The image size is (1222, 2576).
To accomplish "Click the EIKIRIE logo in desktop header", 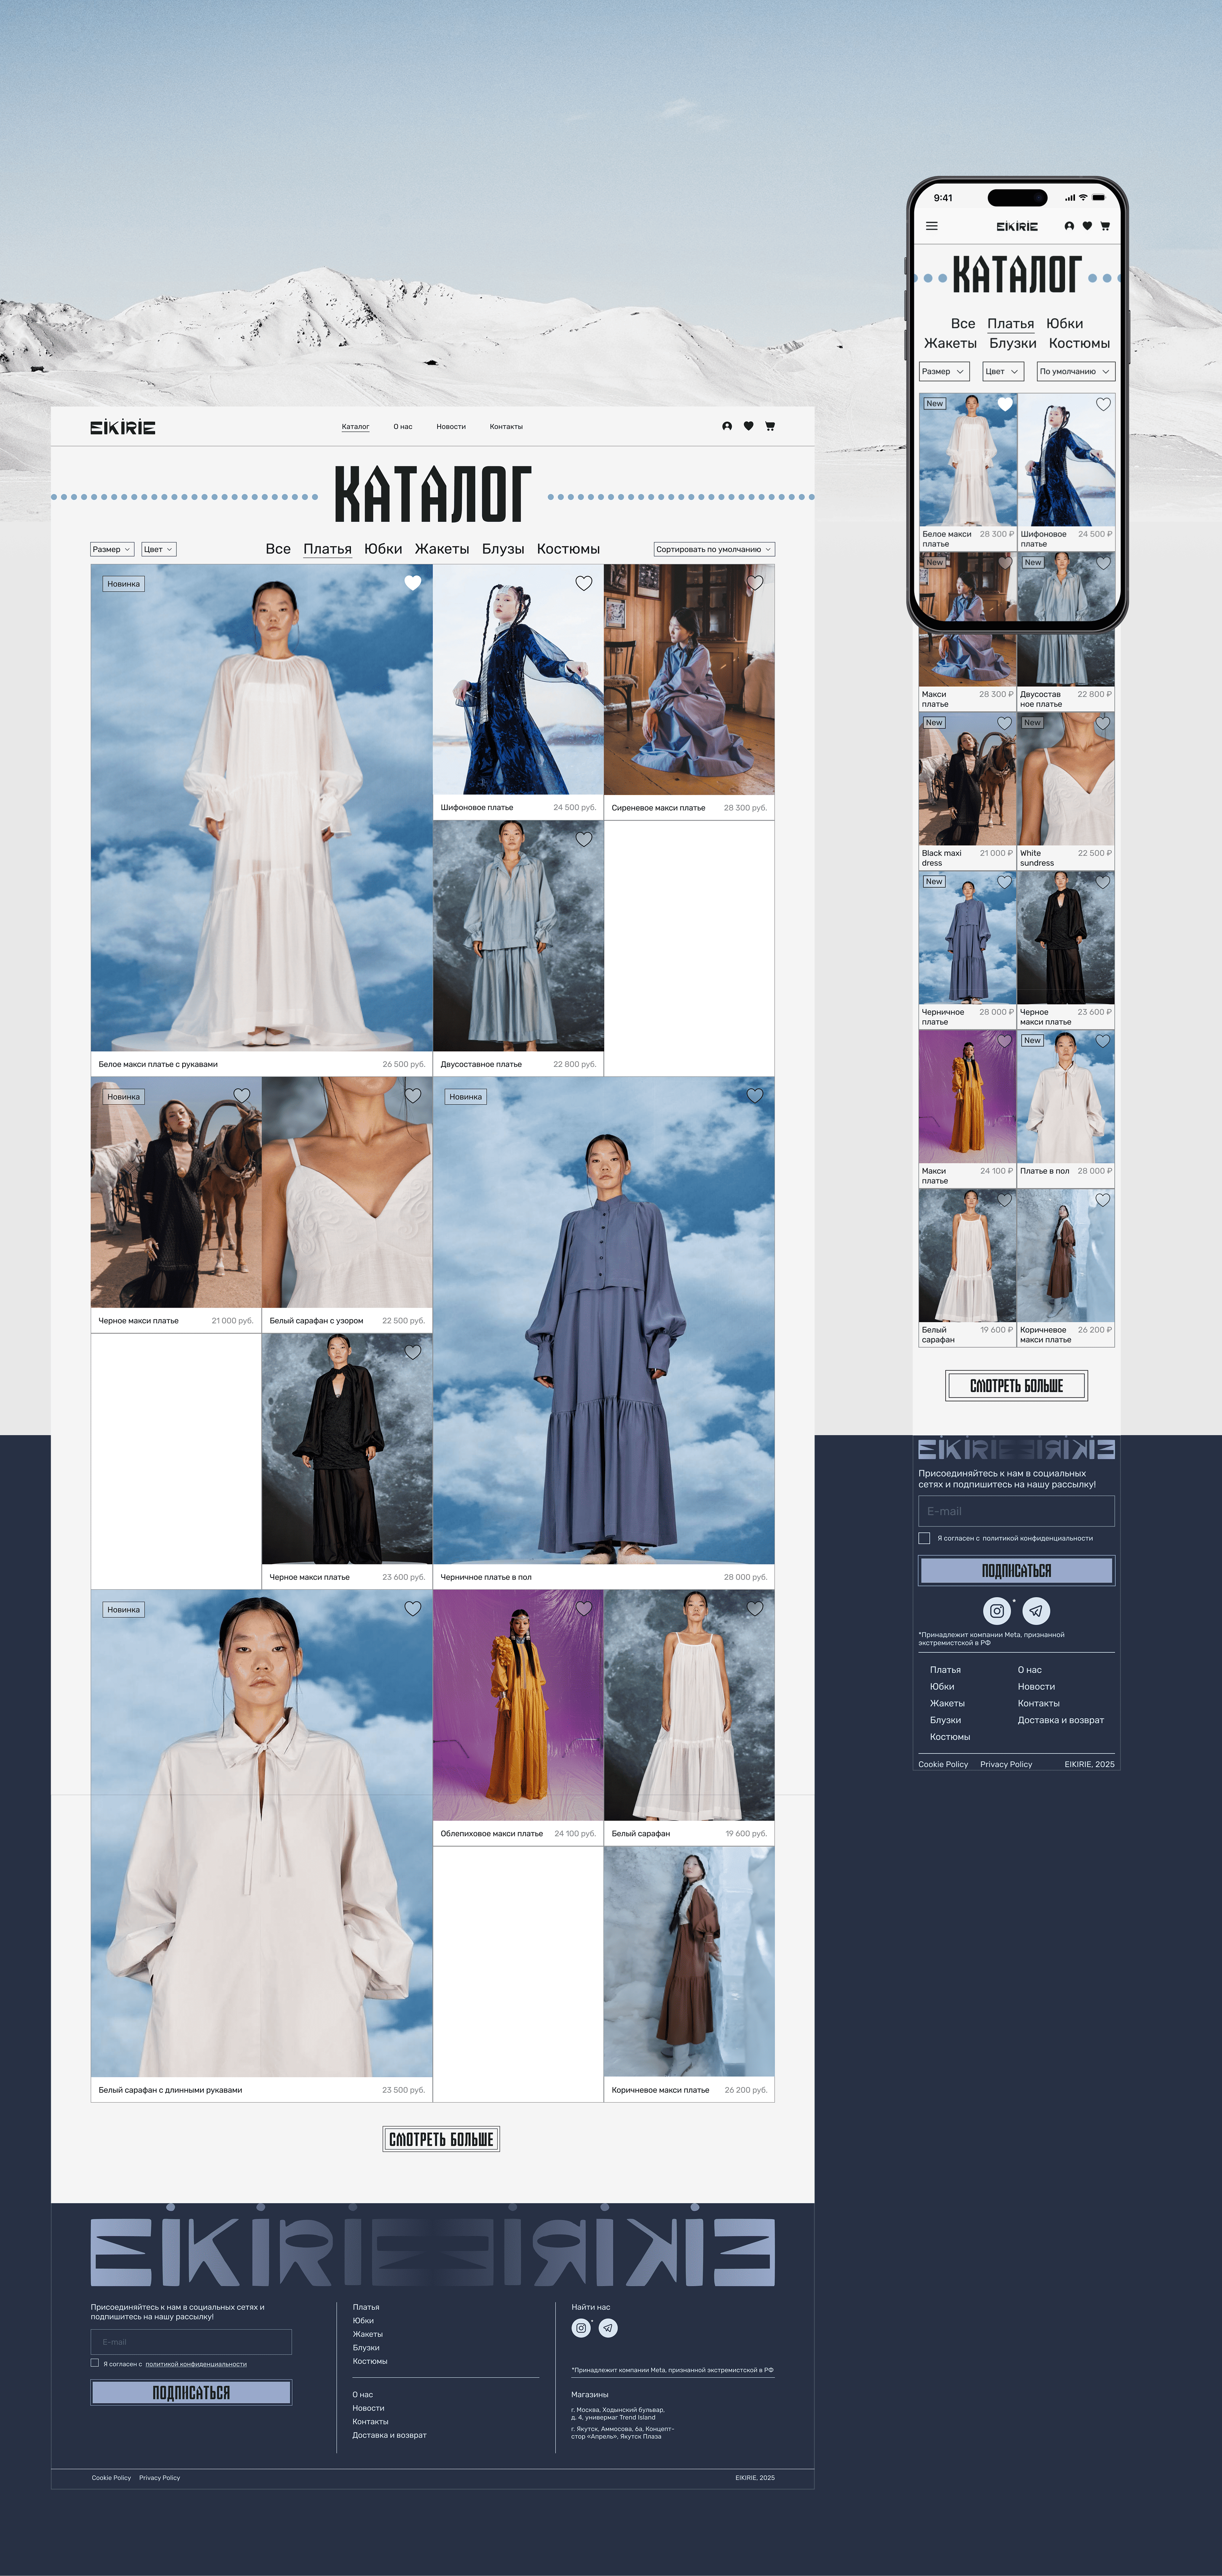I will 123,428.
